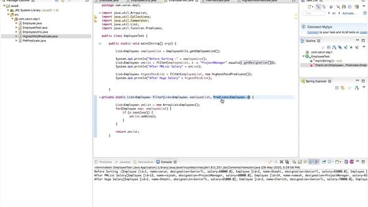Click Scheduled view icon in Task List

(x=324, y=6)
